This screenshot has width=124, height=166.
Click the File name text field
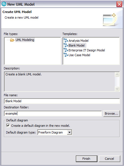coord(62,101)
